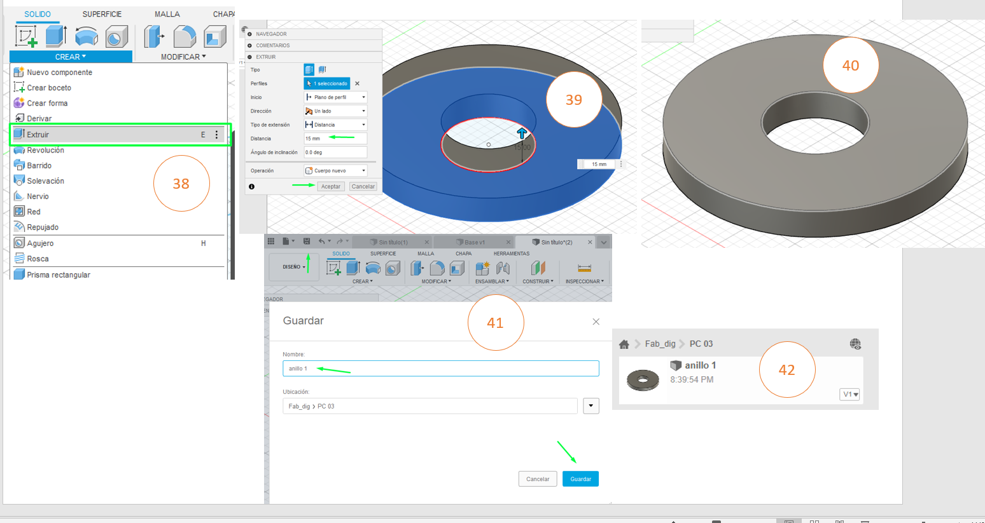Open the DISEÑO workspace dropdown
Image resolution: width=985 pixels, height=523 pixels.
[293, 267]
